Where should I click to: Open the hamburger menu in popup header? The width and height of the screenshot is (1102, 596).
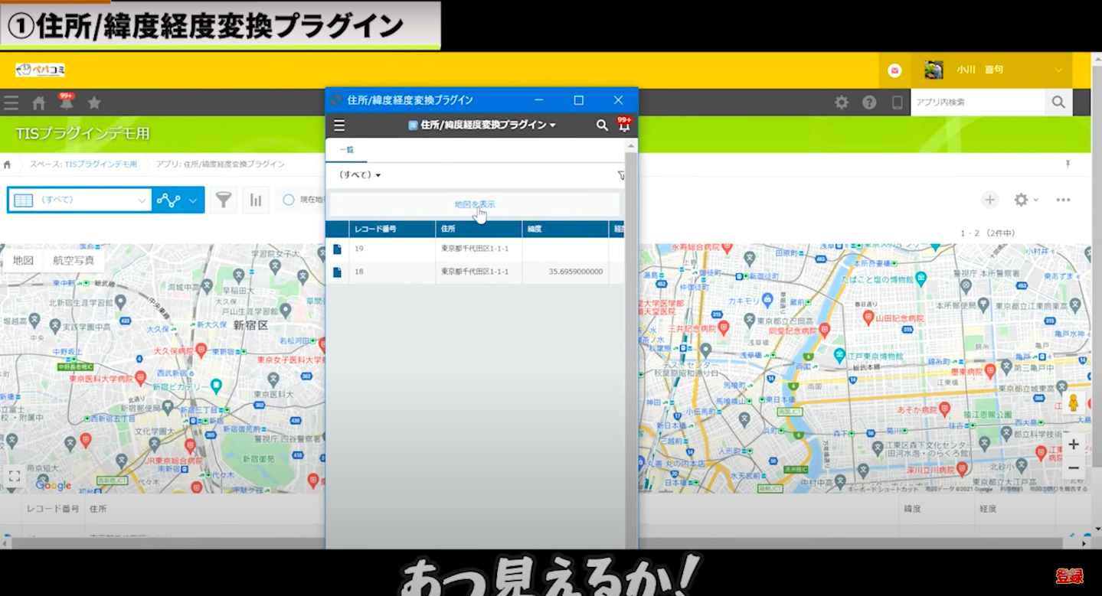[x=339, y=125]
